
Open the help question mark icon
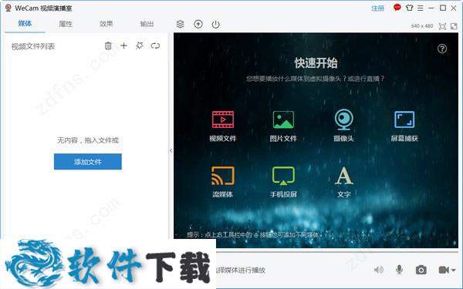[x=442, y=49]
